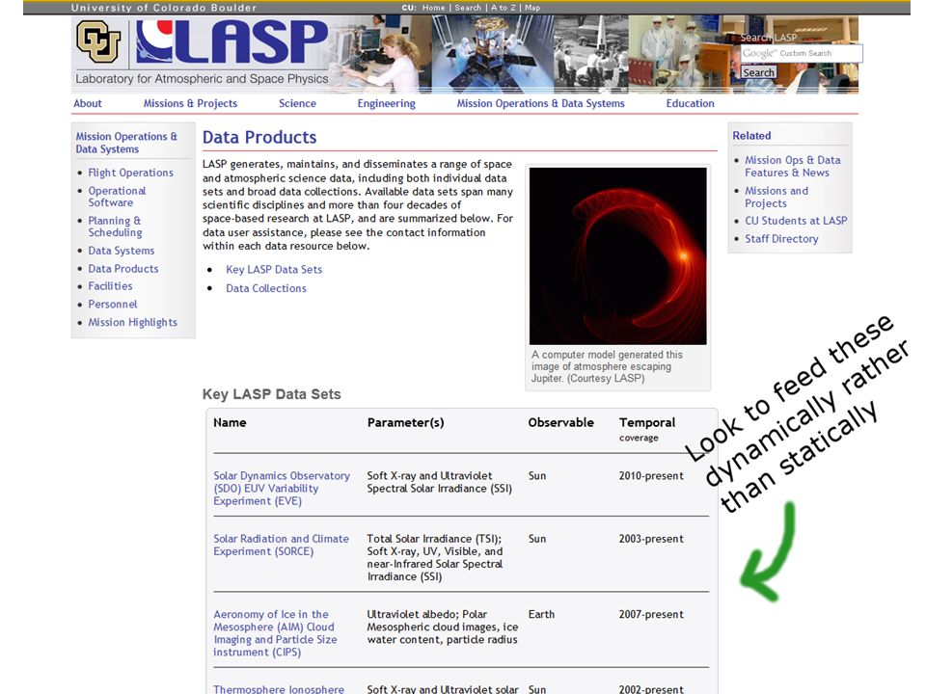Viewport: 926px width, 694px height.
Task: Open the SDO EUV Variability Experiment link
Action: pos(282,488)
